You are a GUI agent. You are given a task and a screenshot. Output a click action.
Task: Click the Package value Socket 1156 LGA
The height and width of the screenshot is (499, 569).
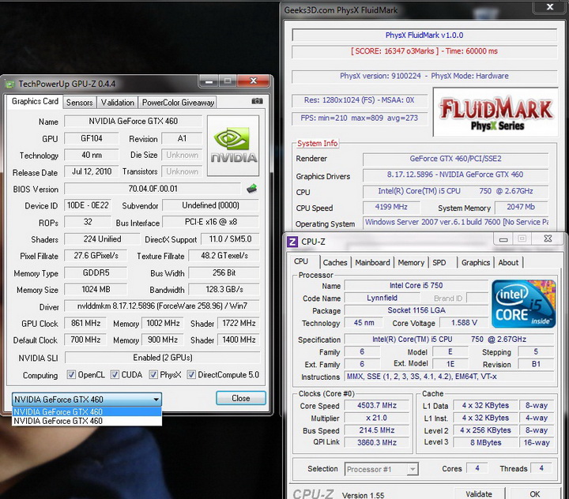click(416, 310)
